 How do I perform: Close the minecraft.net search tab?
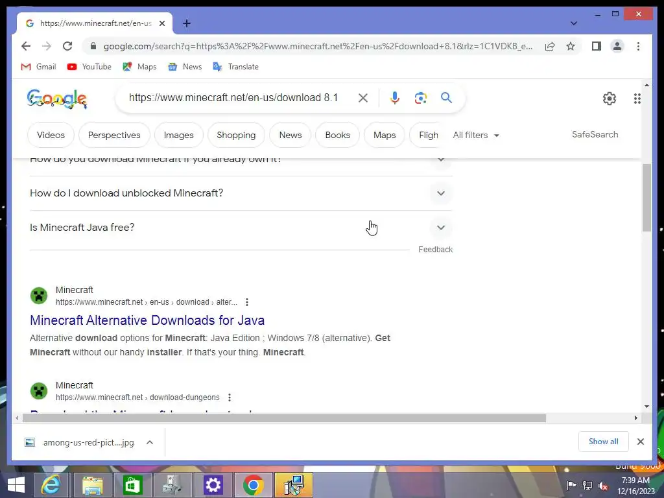pyautogui.click(x=161, y=23)
